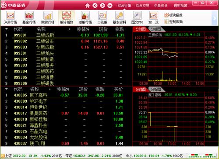219x159 pixels.
Task: Open the 理财商城 tab
Action: click(180, 6)
